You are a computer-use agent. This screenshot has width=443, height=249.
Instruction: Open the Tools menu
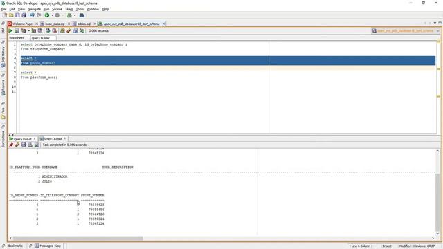pyautogui.click(x=80, y=9)
